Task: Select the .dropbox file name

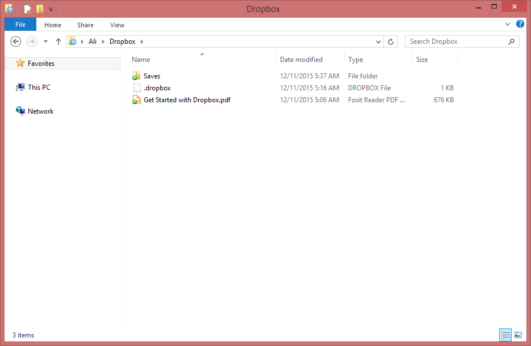Action: point(157,87)
